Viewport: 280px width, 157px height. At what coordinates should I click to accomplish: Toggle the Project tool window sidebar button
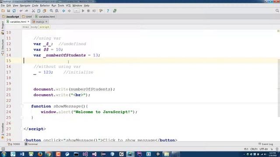coord(3,28)
